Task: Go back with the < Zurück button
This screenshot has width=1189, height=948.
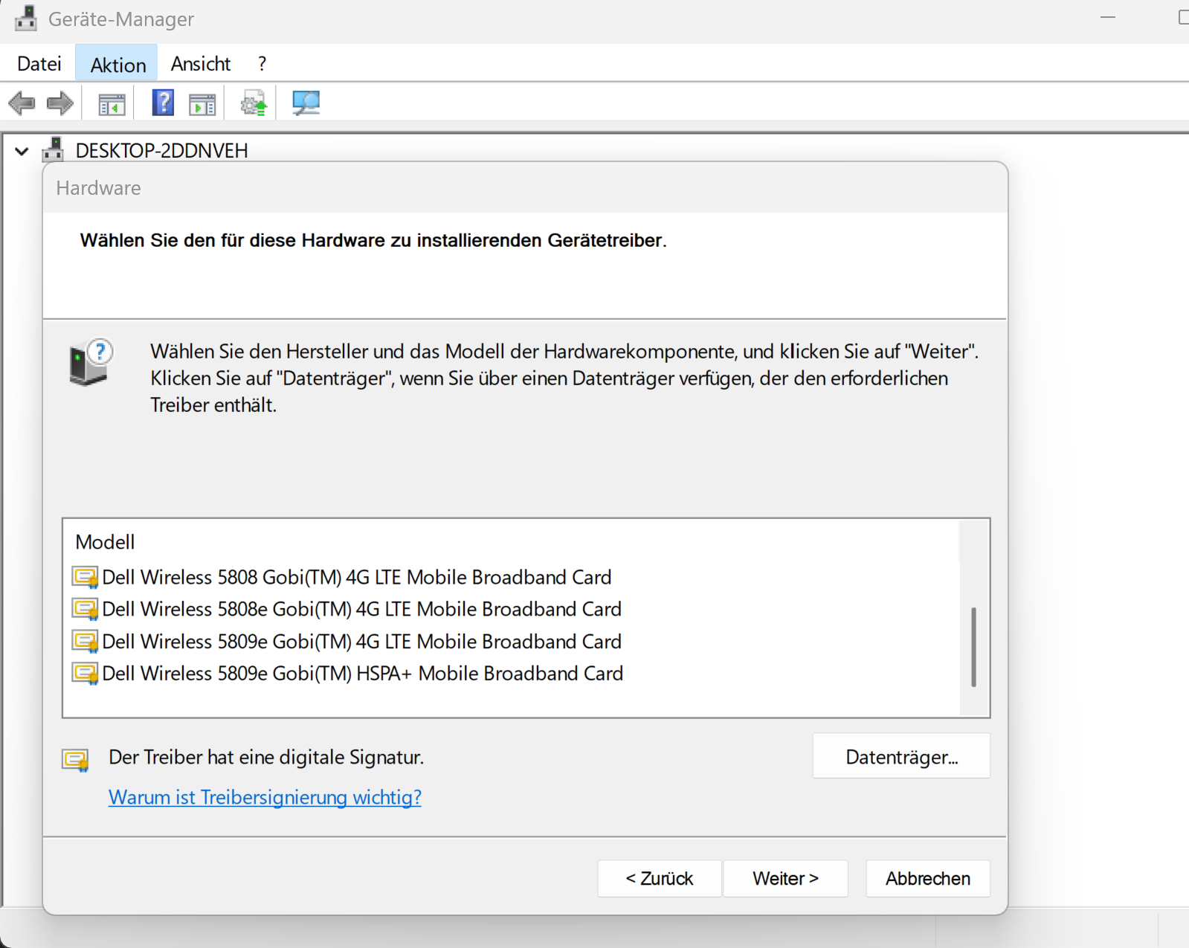Action: 659,879
